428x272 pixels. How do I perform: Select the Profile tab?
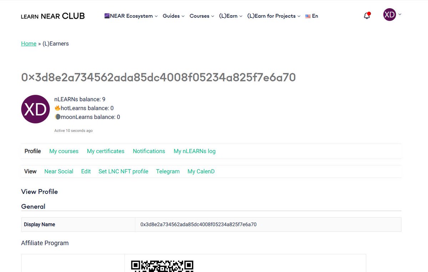click(x=33, y=151)
